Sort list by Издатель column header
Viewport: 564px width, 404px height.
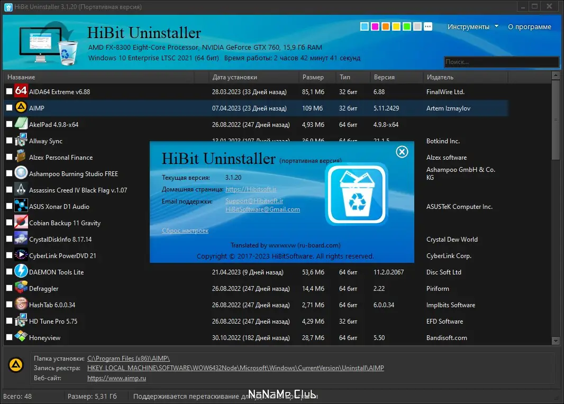click(x=466, y=77)
